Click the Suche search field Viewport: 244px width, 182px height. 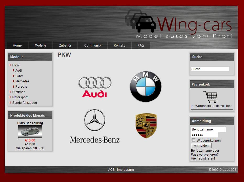coord(210,69)
